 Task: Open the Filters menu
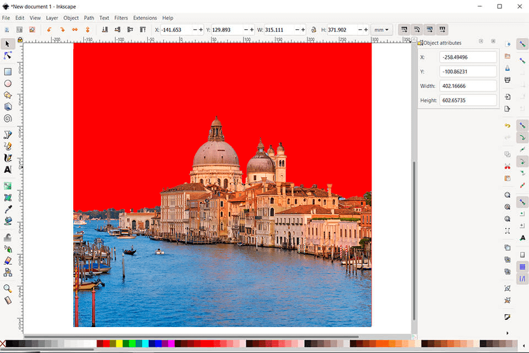pos(121,18)
